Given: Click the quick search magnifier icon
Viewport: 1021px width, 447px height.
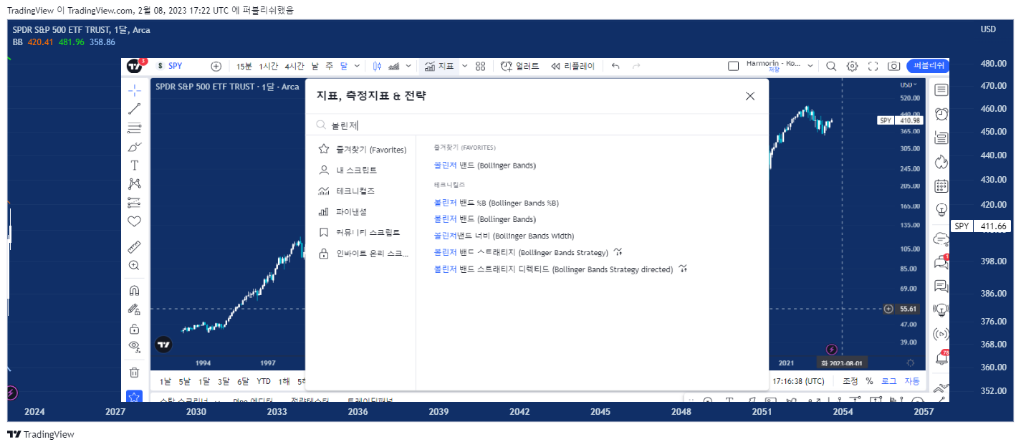Looking at the screenshot, I should tap(831, 66).
